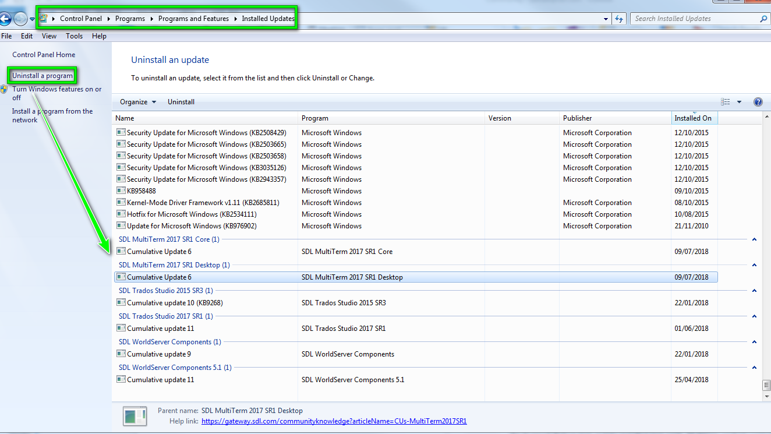This screenshot has height=434, width=771.
Task: Open the gateway.sdl.com help link
Action: click(334, 421)
